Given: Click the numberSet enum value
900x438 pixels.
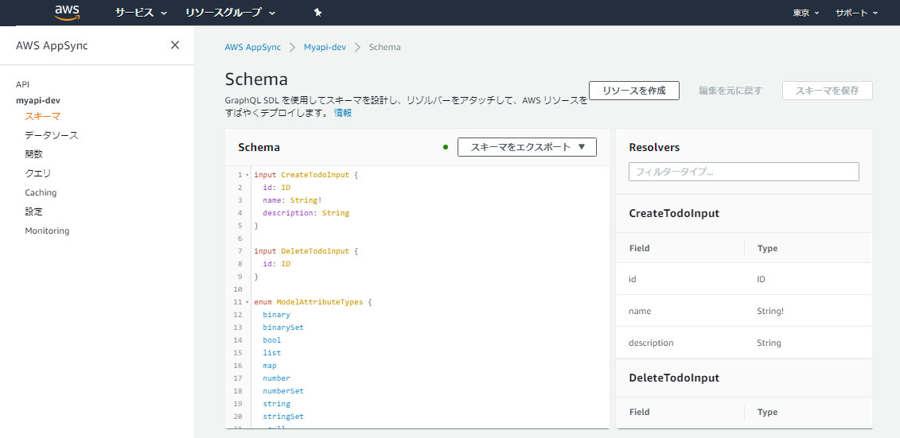Looking at the screenshot, I should point(283,391).
